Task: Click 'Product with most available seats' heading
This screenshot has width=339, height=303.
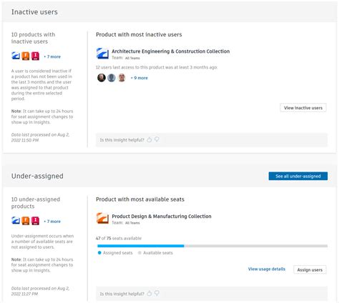Action: coord(140,199)
